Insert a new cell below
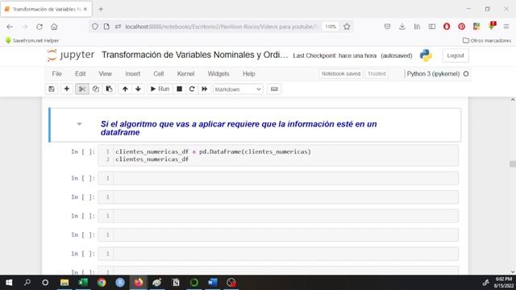Screen dimensions: 516x290 (x=66, y=89)
